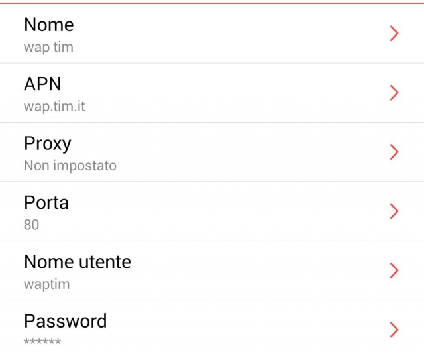Edit the 'wap tim' name value
Screen dimensions: 424x358
click(48, 48)
